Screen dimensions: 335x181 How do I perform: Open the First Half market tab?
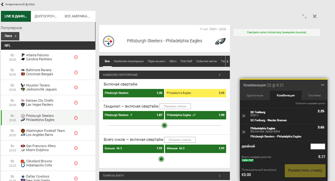(186, 61)
